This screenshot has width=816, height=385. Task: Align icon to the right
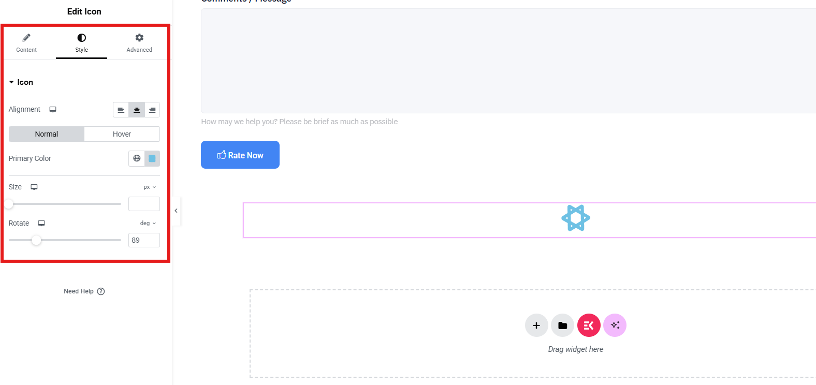pyautogui.click(x=152, y=110)
